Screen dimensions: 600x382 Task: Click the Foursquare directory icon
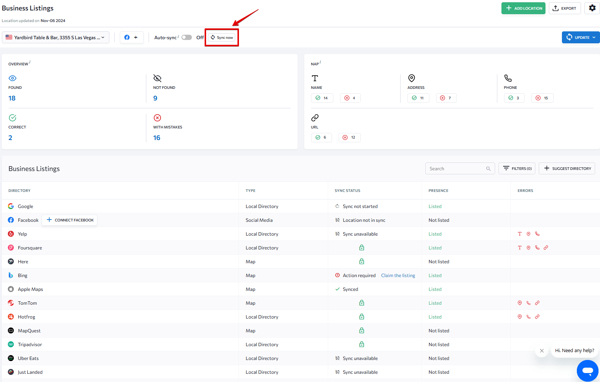click(11, 248)
